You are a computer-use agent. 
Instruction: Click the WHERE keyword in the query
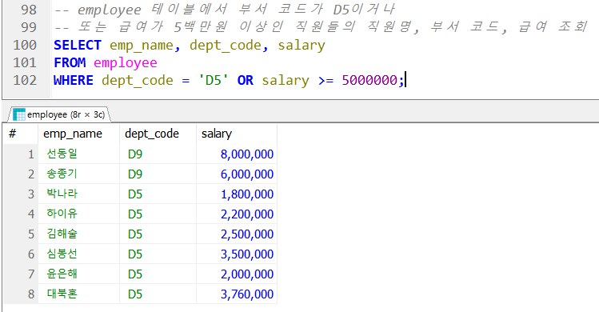(x=74, y=80)
